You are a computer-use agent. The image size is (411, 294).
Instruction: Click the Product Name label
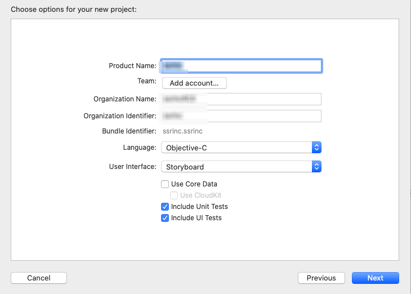[132, 66]
